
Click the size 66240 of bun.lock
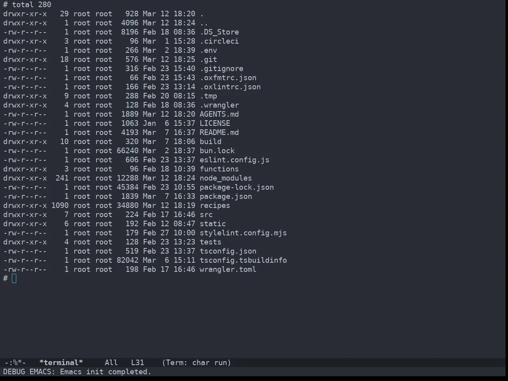127,151
